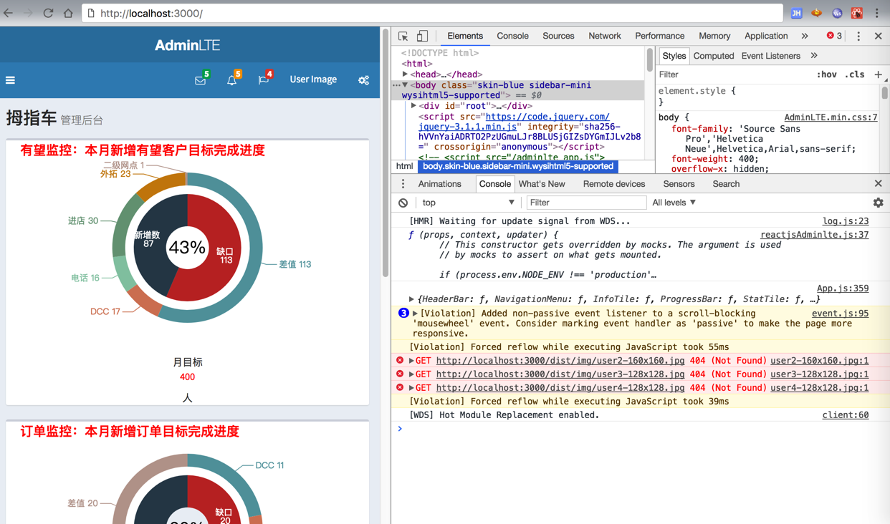Open the control sidebar gears icon
Screen dimensions: 890x524
pos(364,80)
